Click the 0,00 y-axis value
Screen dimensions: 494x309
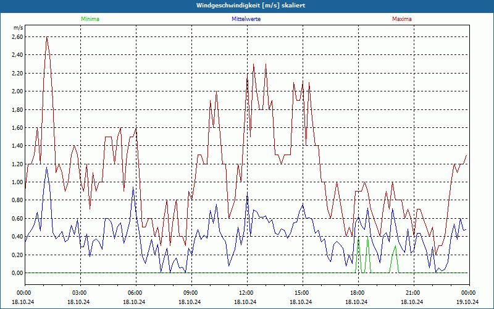[x=18, y=273]
